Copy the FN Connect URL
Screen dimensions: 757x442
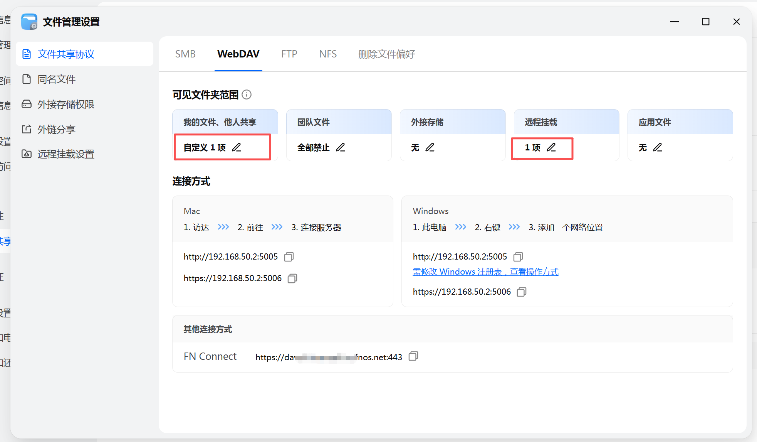(x=413, y=356)
